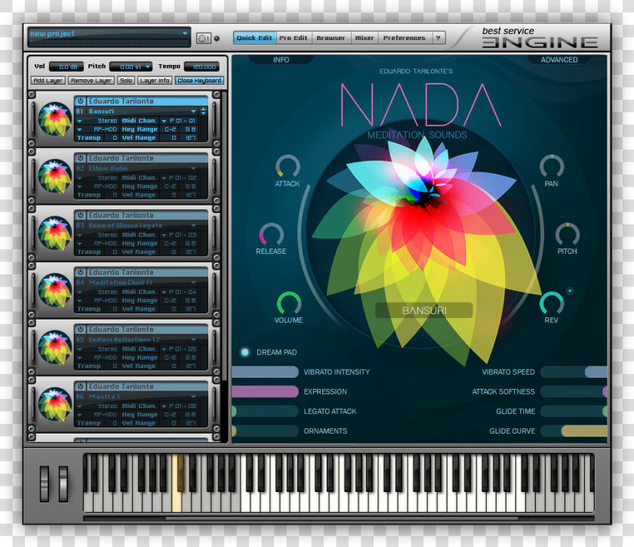Click the layer list vertical scrollbar
The width and height of the screenshot is (634, 547).
(x=224, y=237)
